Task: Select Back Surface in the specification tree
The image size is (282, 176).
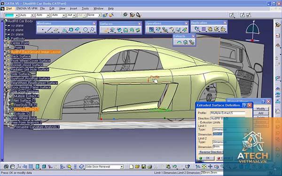Action: (21, 56)
